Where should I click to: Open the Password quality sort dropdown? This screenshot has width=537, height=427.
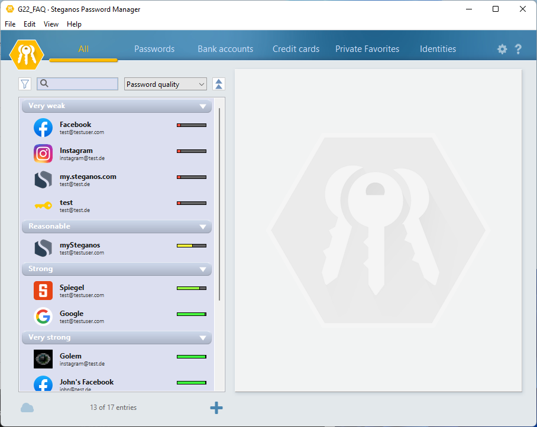pos(166,84)
